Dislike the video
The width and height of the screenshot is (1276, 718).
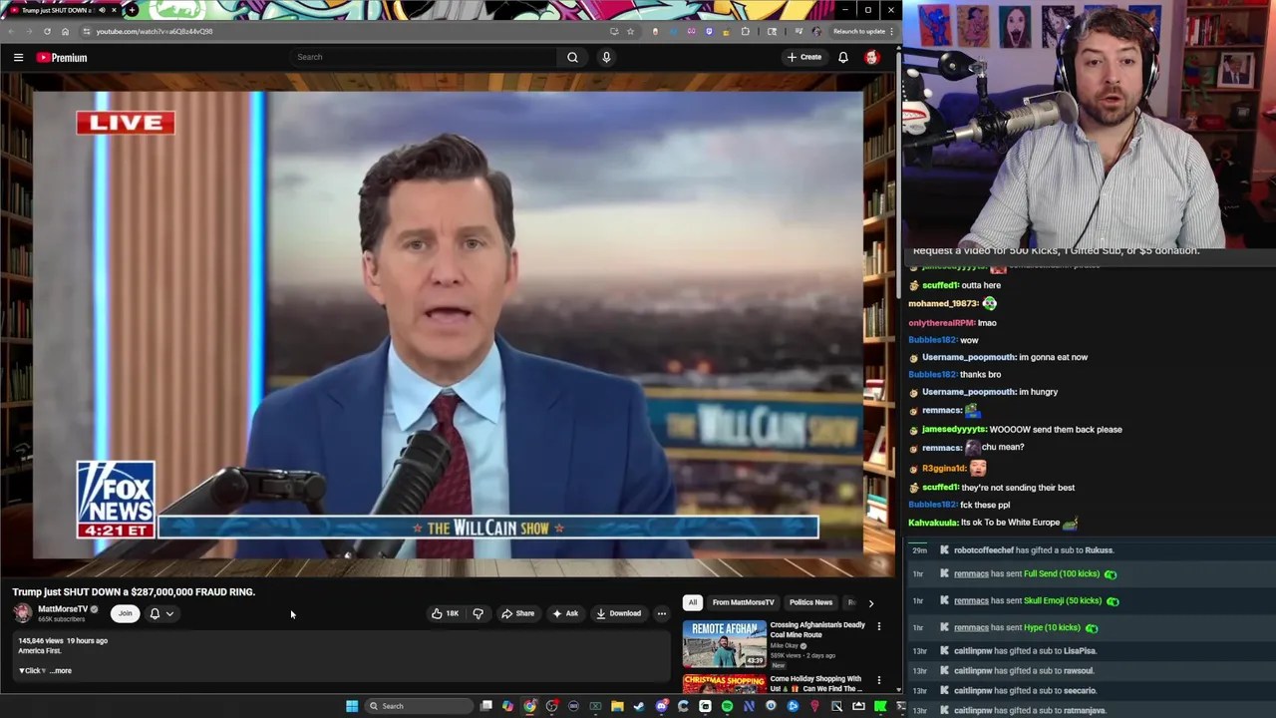click(478, 613)
